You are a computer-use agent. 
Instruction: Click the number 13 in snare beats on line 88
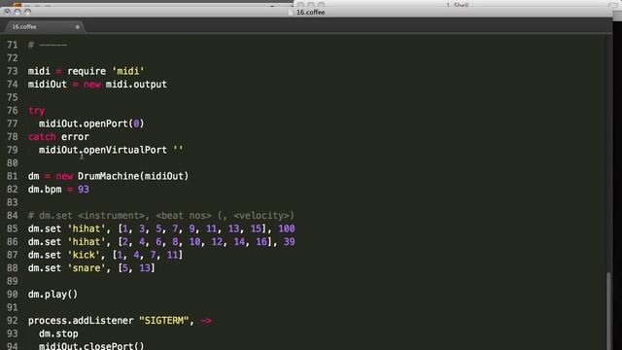(145, 268)
